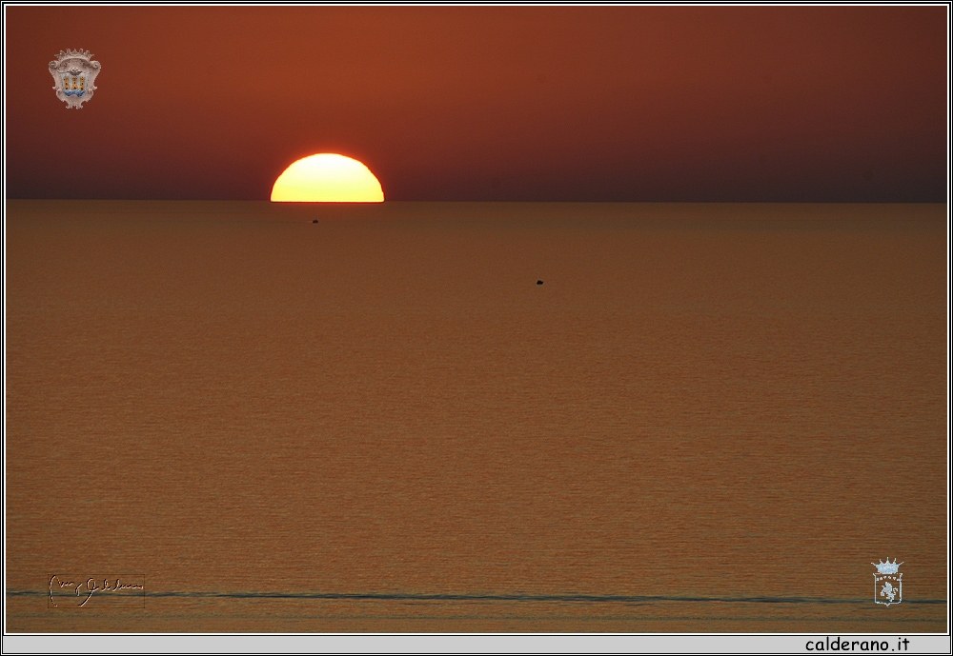Click the dark red sky directly above the sun
The height and width of the screenshot is (656, 953).
[327, 95]
